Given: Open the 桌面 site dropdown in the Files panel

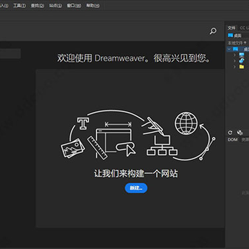Looking at the screenshot, I should coord(238,35).
